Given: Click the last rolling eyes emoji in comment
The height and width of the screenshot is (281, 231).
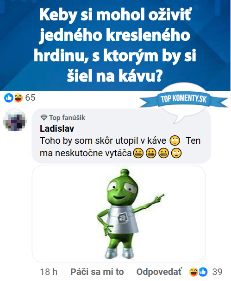Looking at the screenshot, I should click(x=176, y=153).
